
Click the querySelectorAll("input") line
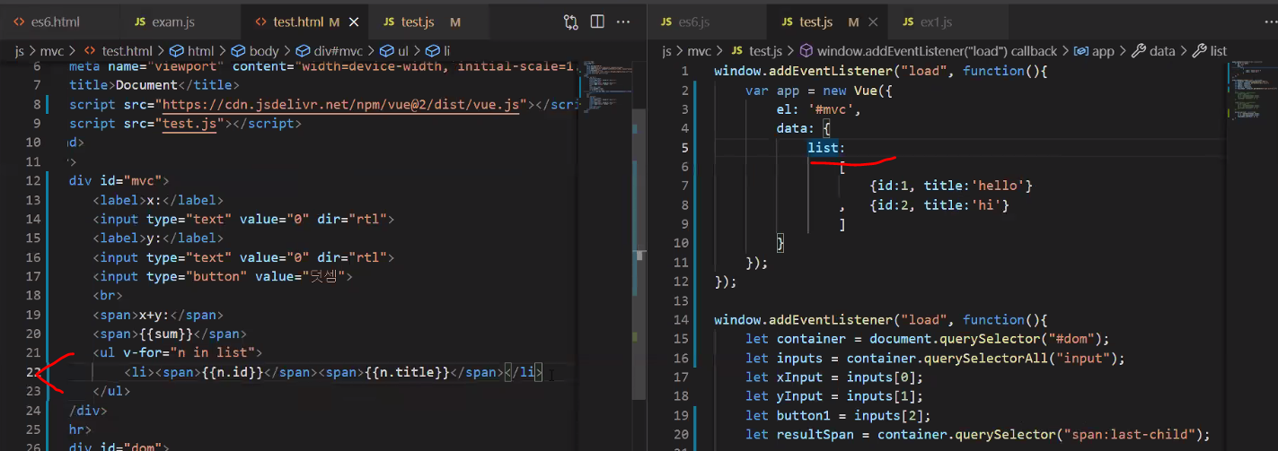tap(936, 358)
